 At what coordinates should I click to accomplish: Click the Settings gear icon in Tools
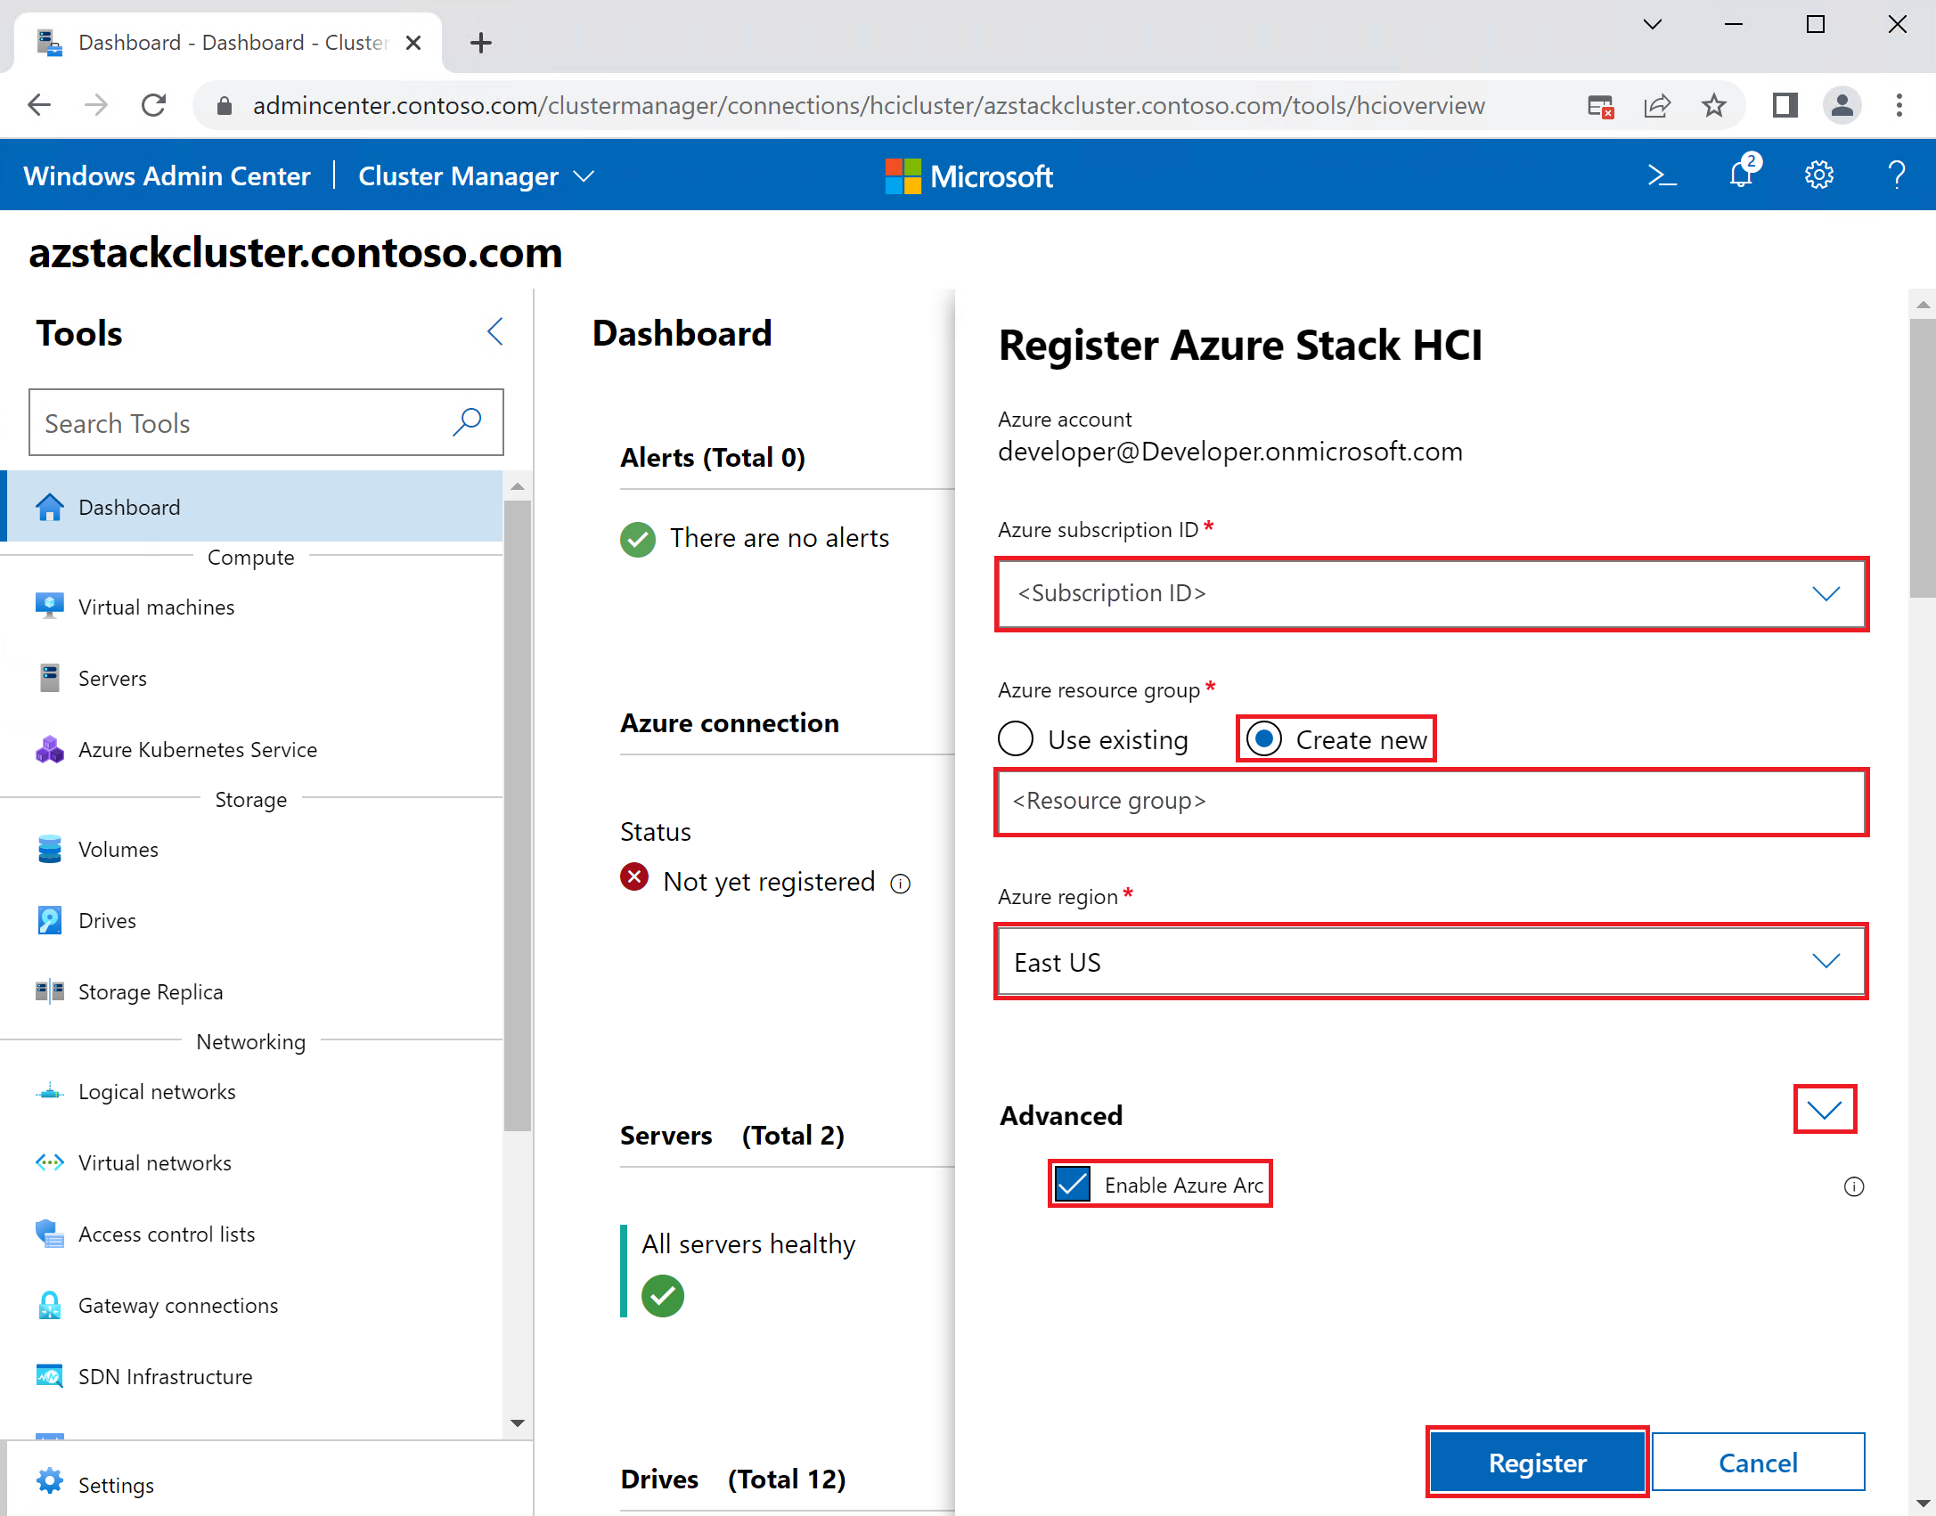click(x=50, y=1481)
